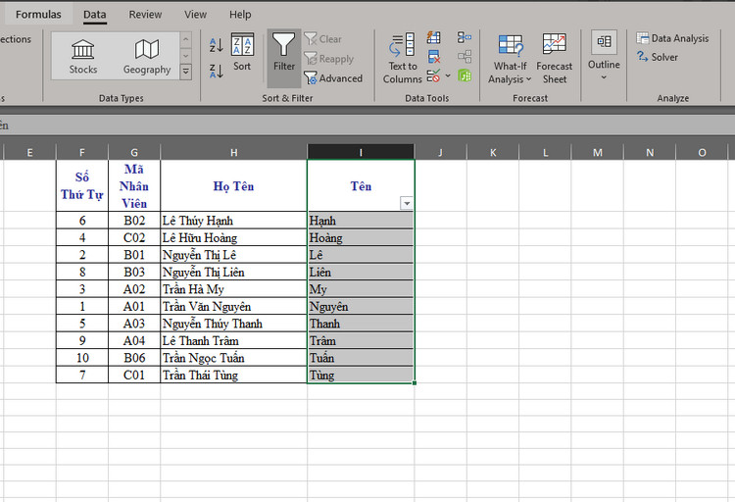This screenshot has width=735, height=502.
Task: Select cell 'Lê Thúy Hạnh'
Action: click(233, 220)
